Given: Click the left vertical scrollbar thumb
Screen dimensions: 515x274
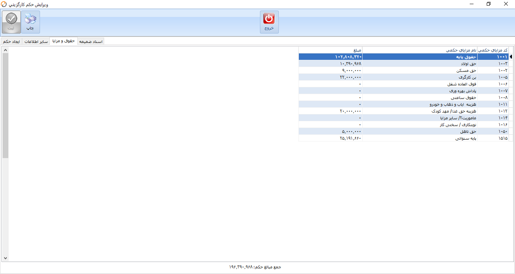Looking at the screenshot, I should point(5,105).
